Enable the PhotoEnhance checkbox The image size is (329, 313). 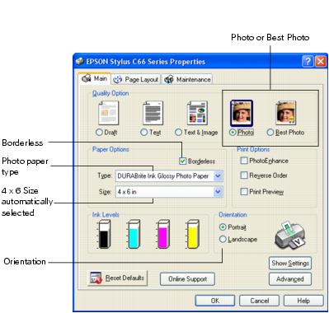pos(244,161)
